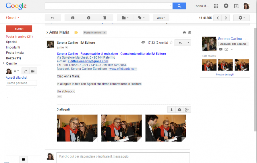This screenshot has width=257, height=163.
Task: Open the 'Posta inviata' folder
Action: click(15, 53)
